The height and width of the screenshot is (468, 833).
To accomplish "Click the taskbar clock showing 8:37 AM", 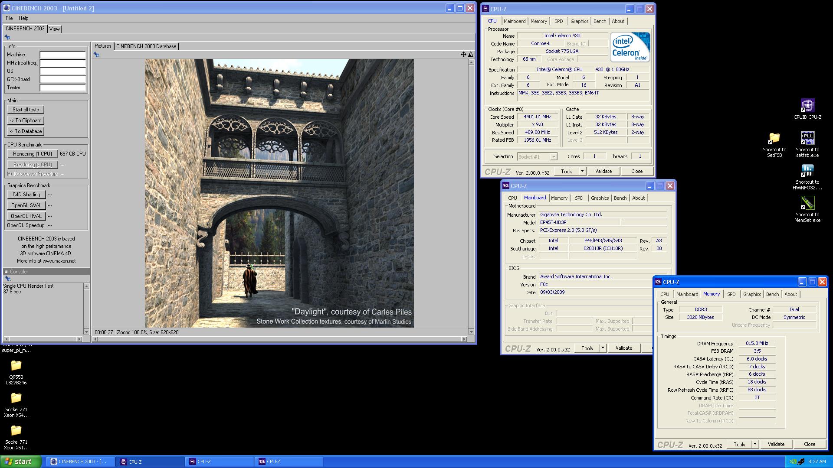I will [817, 462].
